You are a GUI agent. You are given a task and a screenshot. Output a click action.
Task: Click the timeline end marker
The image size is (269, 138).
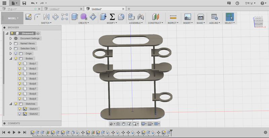coord(171,133)
